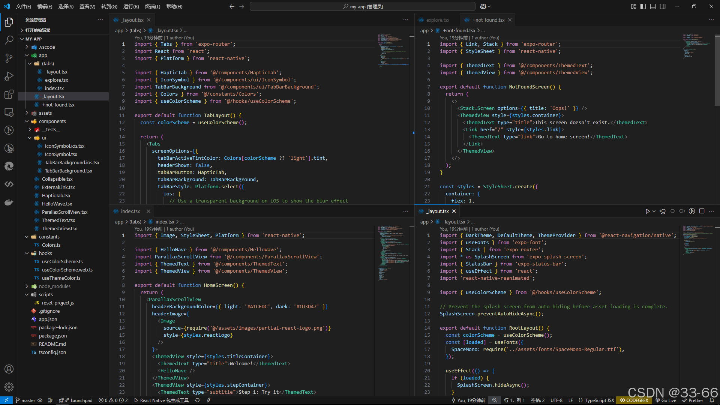Screen dimensions: 720x405
Task: Open the notifications bell in status bar
Action: click(x=712, y=400)
